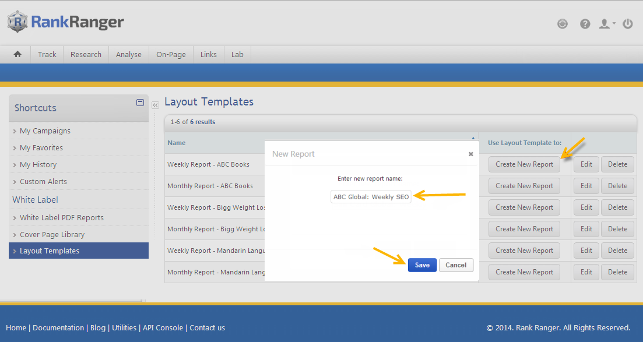Close the New Report dialog
This screenshot has width=643, height=342.
coord(471,154)
